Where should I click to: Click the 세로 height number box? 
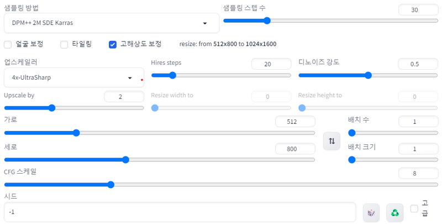[295, 149]
